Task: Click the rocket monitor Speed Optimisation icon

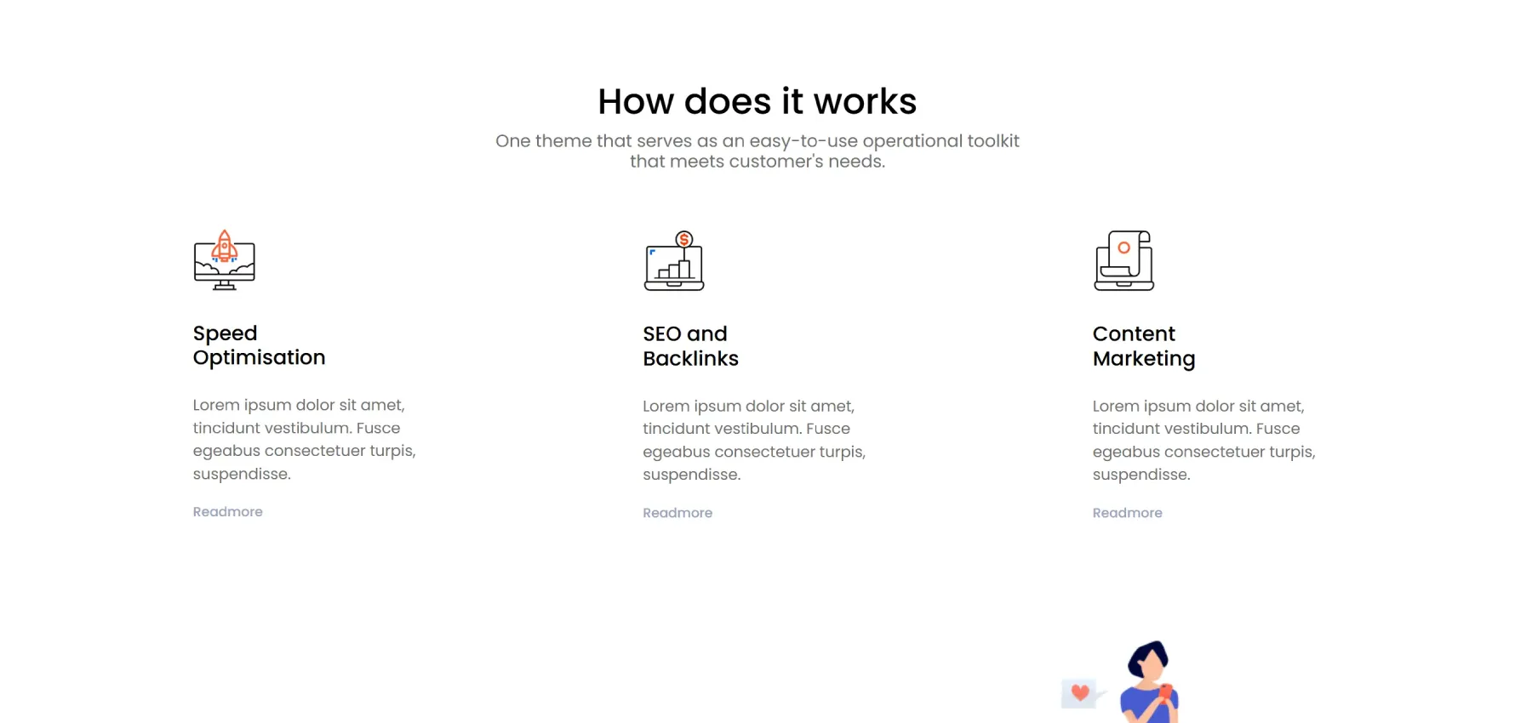Action: [x=224, y=260]
